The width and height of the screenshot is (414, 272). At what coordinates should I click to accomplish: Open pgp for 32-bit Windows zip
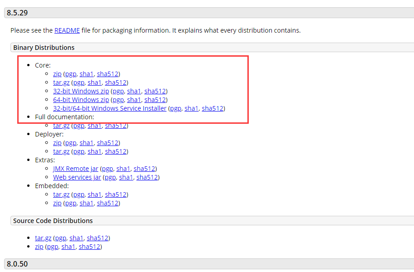pyautogui.click(x=118, y=91)
